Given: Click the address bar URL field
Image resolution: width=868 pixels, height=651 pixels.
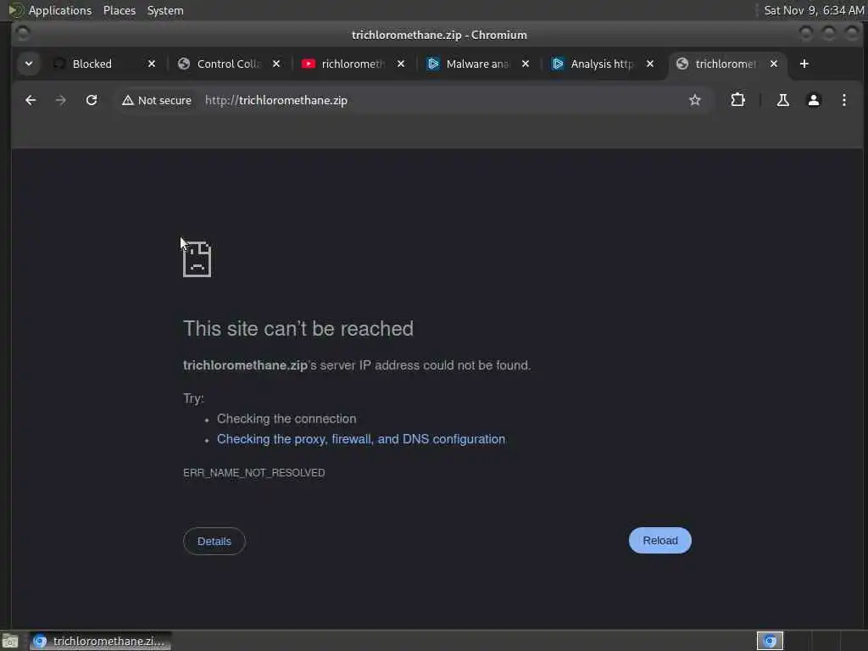Looking at the screenshot, I should click(442, 100).
